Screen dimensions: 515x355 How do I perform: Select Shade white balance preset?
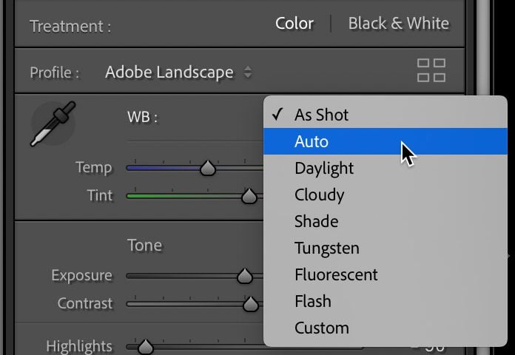pos(316,221)
